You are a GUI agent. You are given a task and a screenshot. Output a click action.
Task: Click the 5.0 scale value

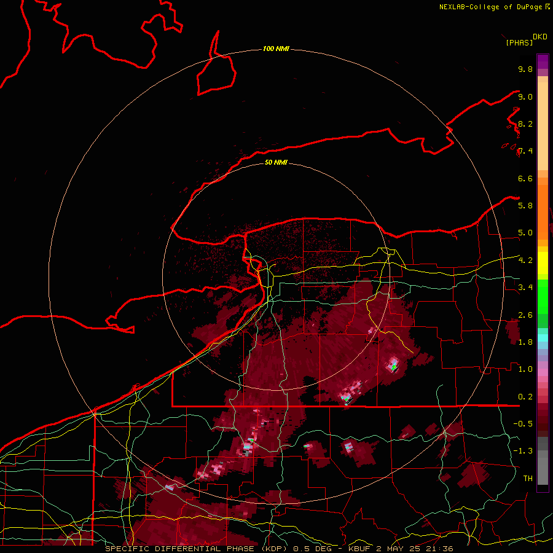[x=525, y=233]
